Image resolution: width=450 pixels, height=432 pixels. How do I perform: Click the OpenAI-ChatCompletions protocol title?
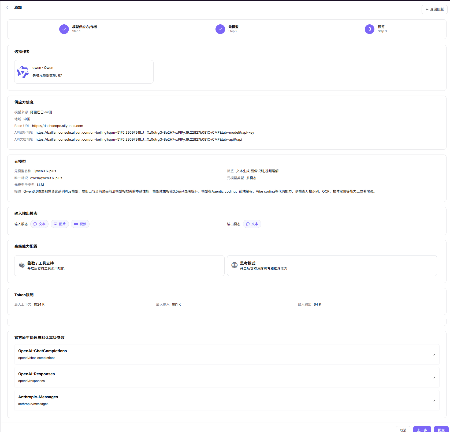[x=43, y=351]
